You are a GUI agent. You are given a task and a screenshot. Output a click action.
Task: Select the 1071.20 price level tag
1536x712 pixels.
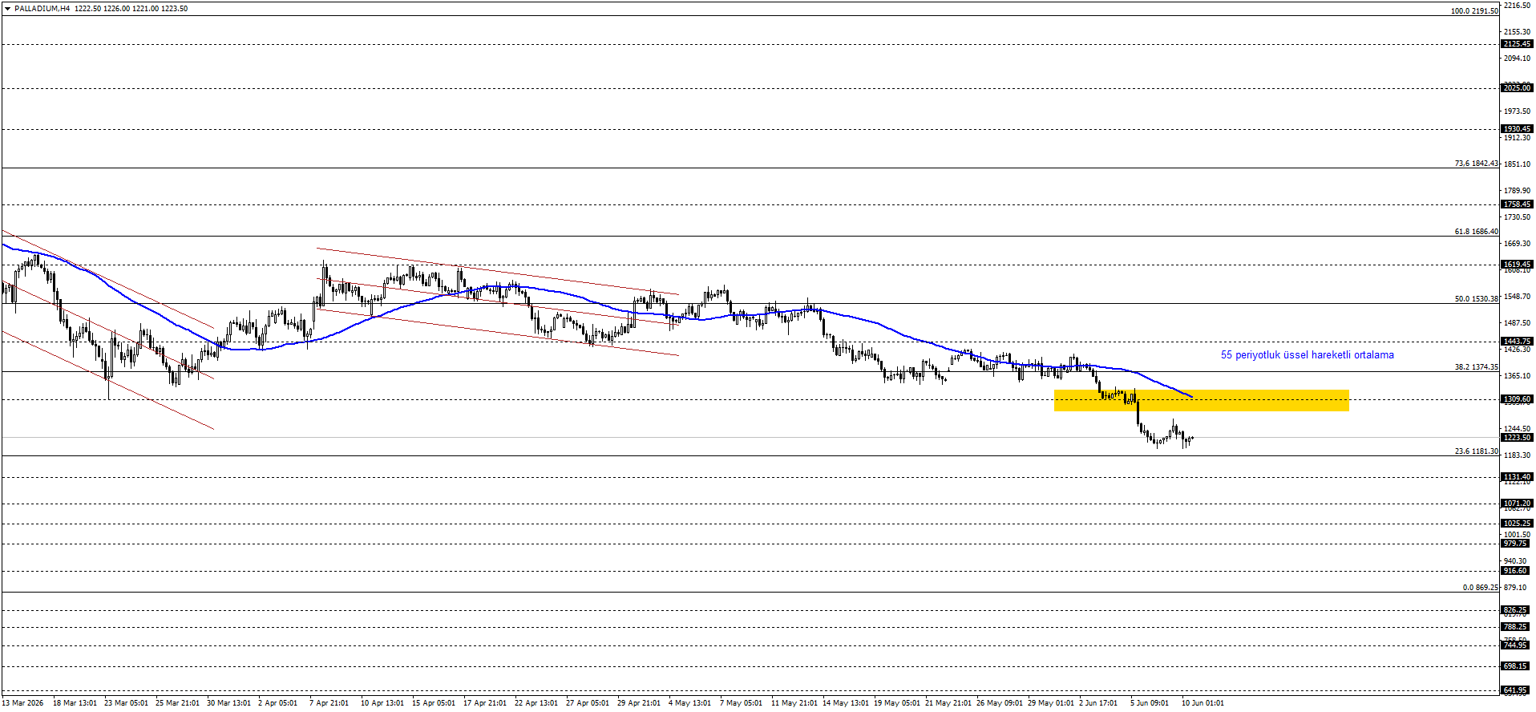pyautogui.click(x=1517, y=504)
